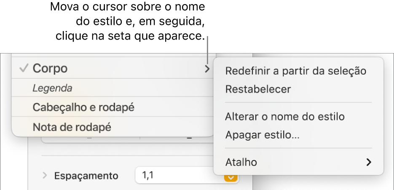This screenshot has width=394, height=190.
Task: Expand the Espaçamento disclosure triangle
Action: click(45, 175)
